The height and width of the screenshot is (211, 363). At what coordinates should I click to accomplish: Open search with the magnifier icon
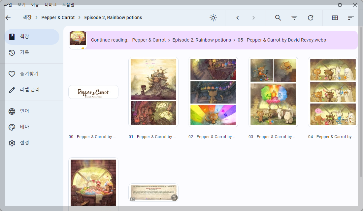pos(278,18)
